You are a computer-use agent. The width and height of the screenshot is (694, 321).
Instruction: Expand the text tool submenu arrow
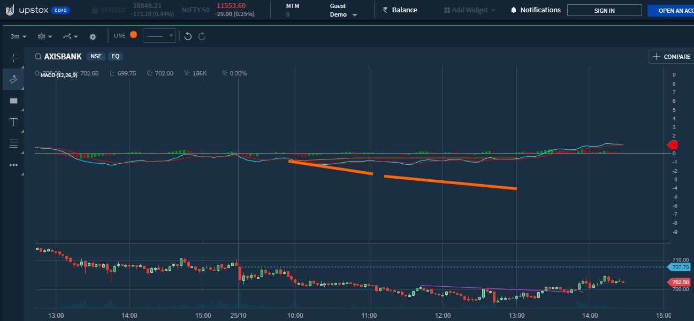[x=22, y=131]
